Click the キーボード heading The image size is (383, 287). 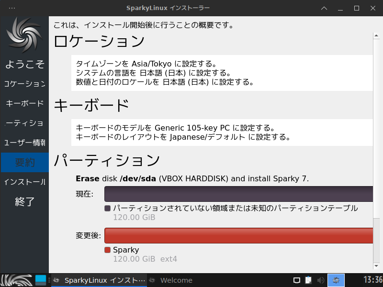point(91,105)
